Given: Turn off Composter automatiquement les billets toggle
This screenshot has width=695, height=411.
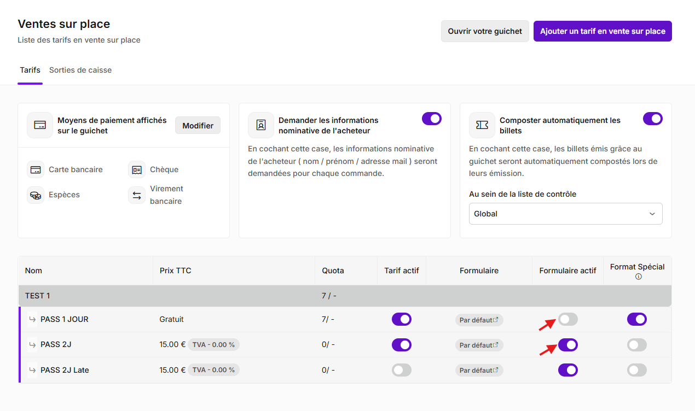Looking at the screenshot, I should click(x=653, y=119).
